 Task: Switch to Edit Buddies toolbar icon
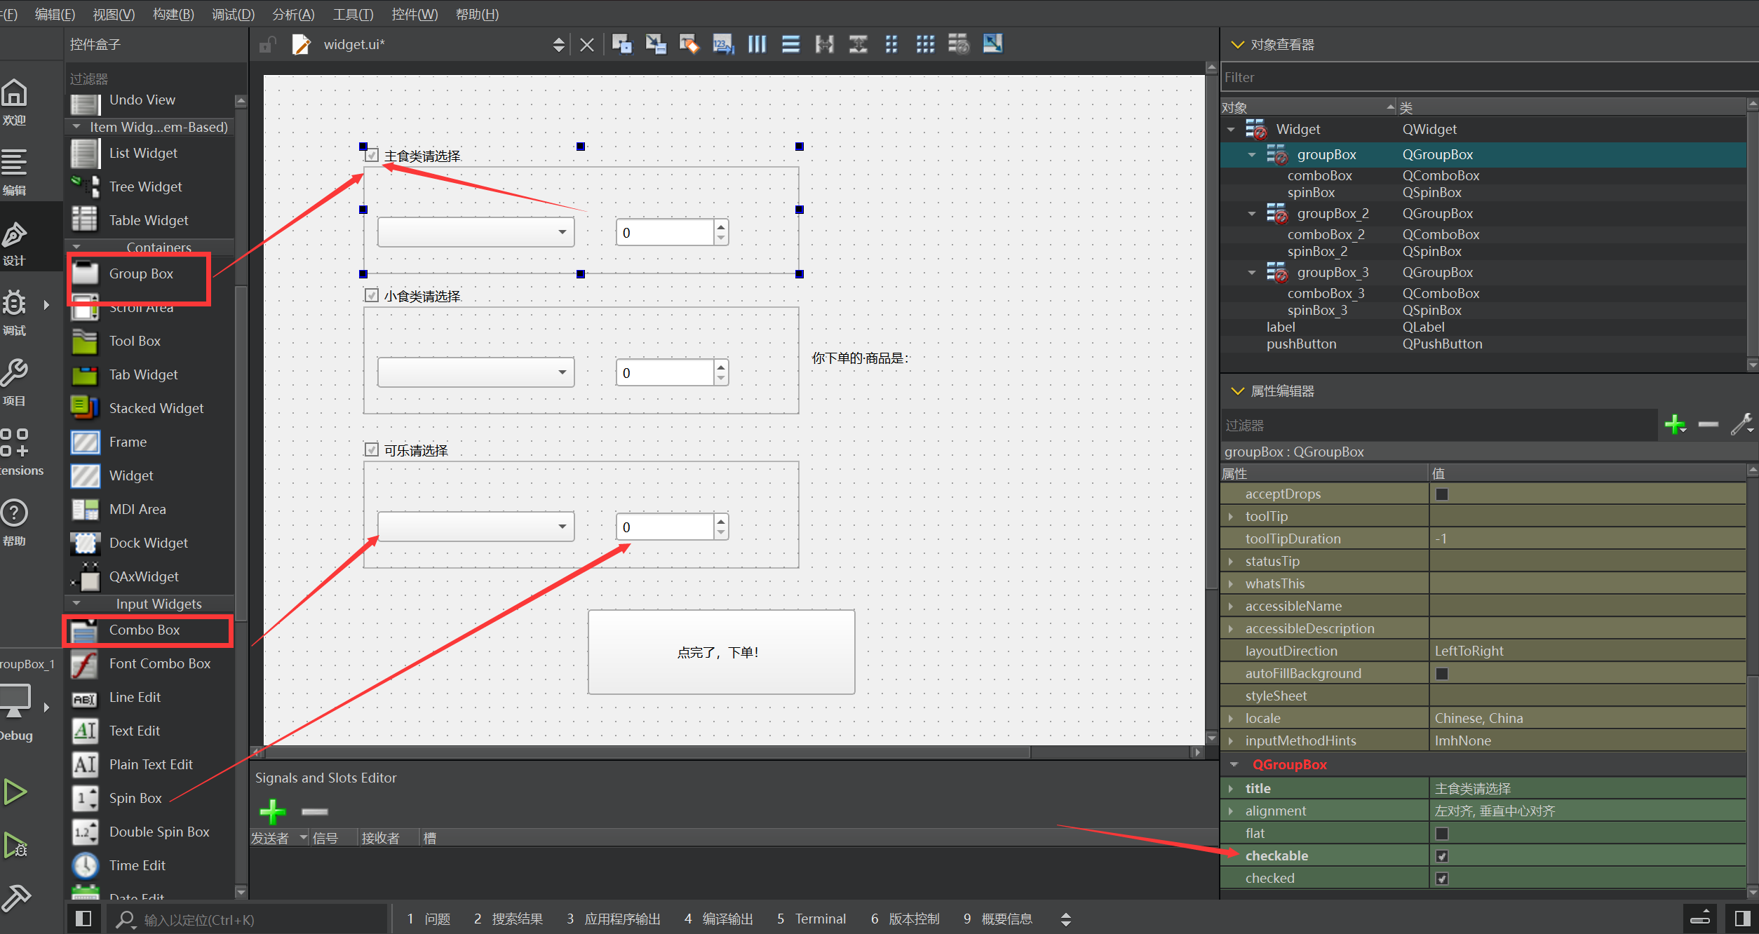[x=689, y=44]
